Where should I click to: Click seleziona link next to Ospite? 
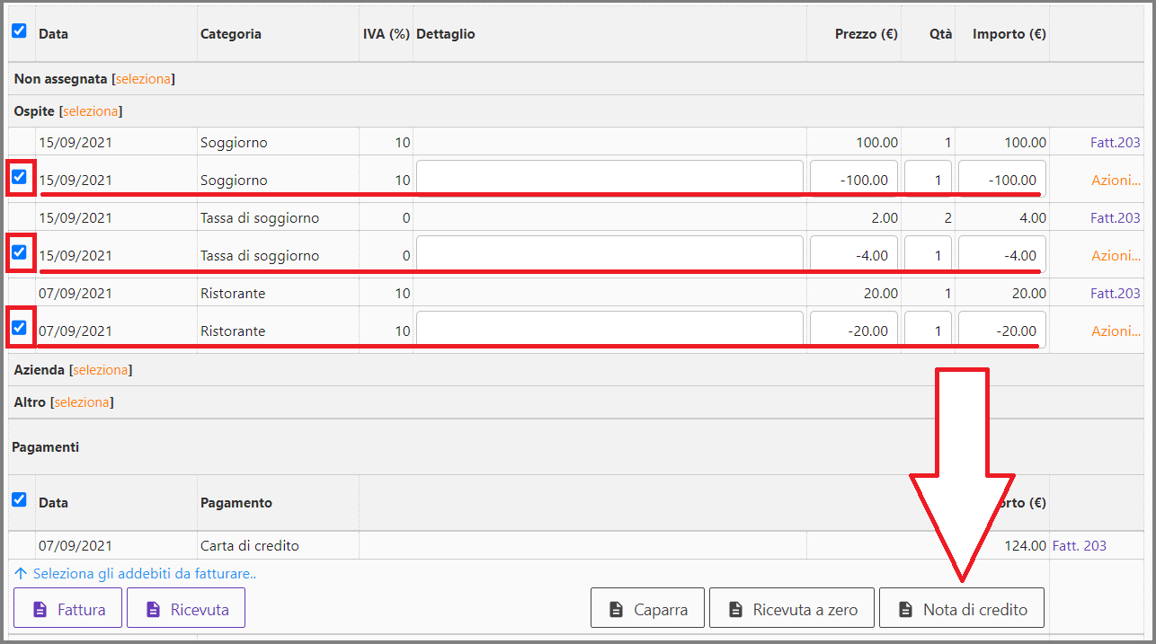point(91,111)
